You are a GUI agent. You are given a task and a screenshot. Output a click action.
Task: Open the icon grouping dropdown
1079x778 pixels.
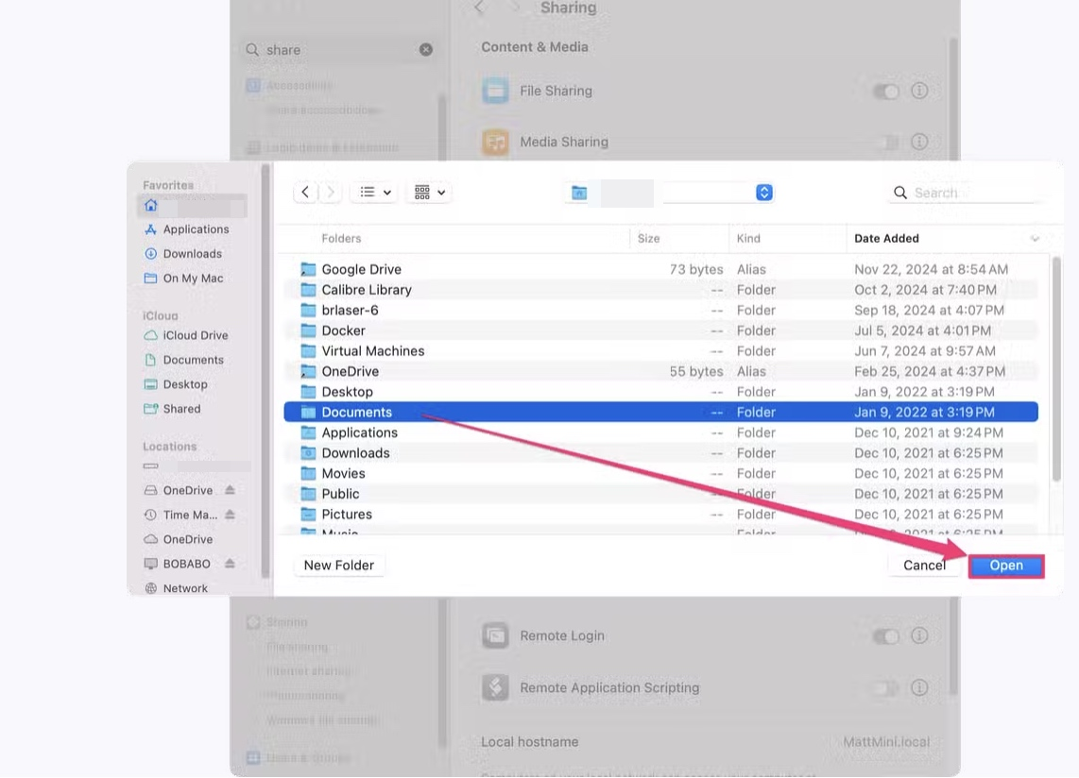coord(430,193)
